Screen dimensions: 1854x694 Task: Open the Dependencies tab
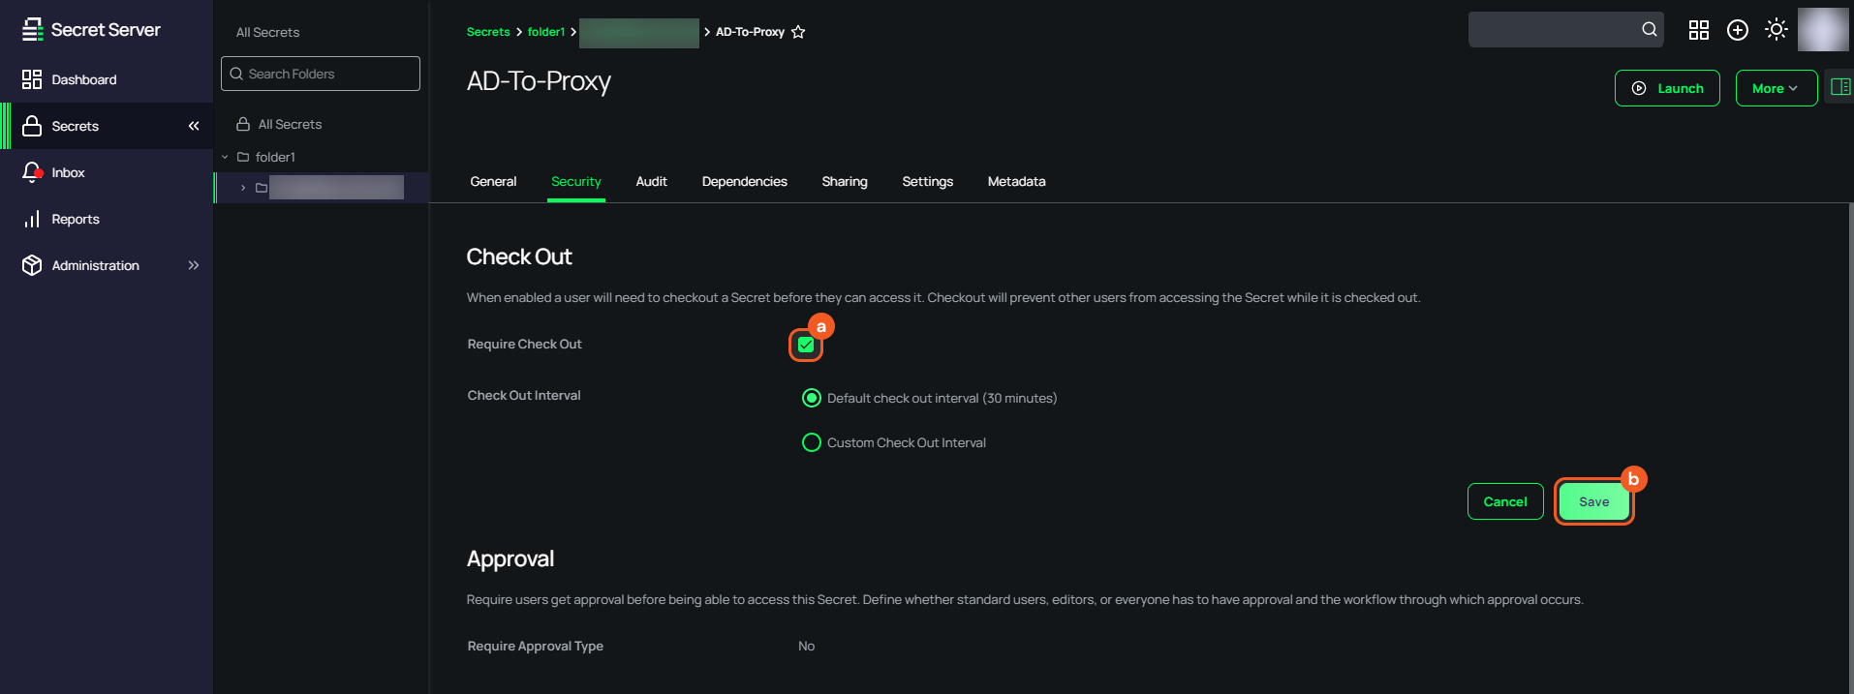[744, 181]
